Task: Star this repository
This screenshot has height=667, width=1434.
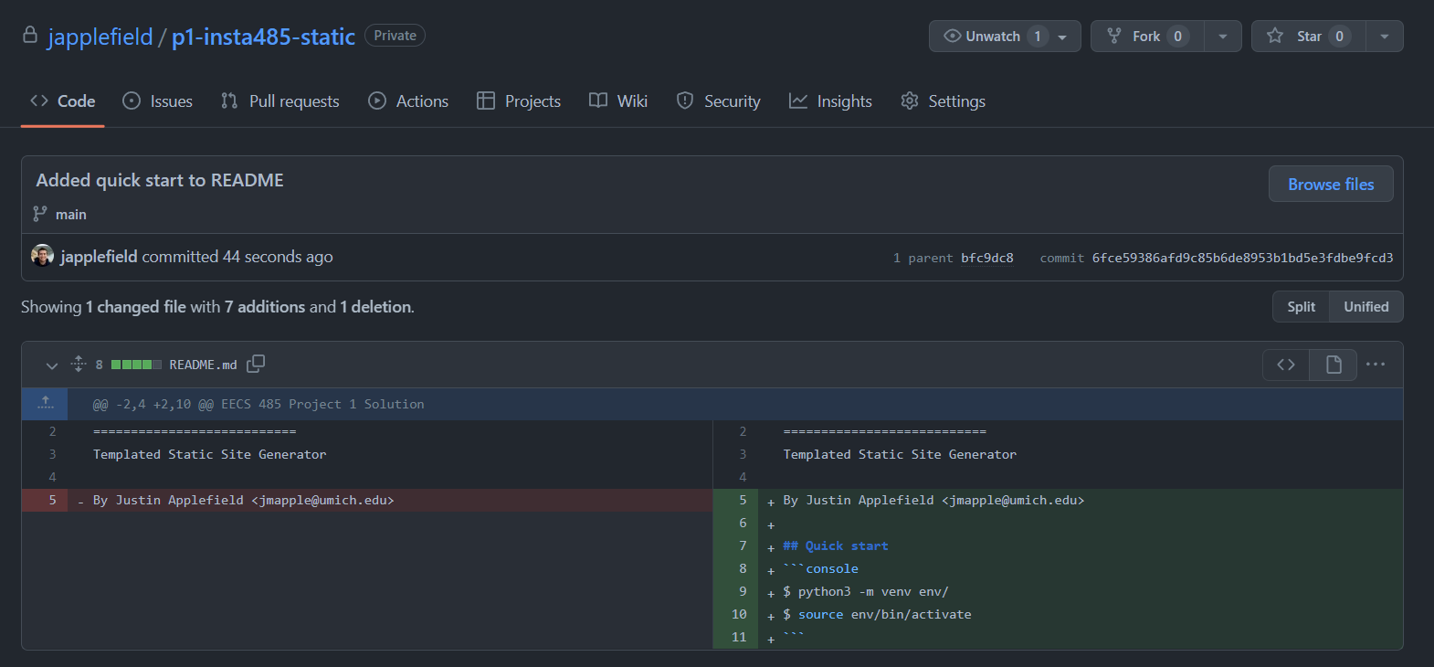Action: click(1309, 37)
